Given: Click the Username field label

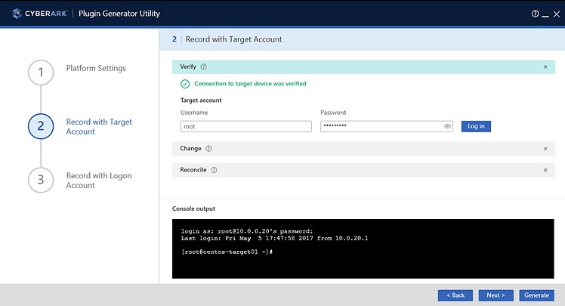Looking at the screenshot, I should tap(194, 113).
